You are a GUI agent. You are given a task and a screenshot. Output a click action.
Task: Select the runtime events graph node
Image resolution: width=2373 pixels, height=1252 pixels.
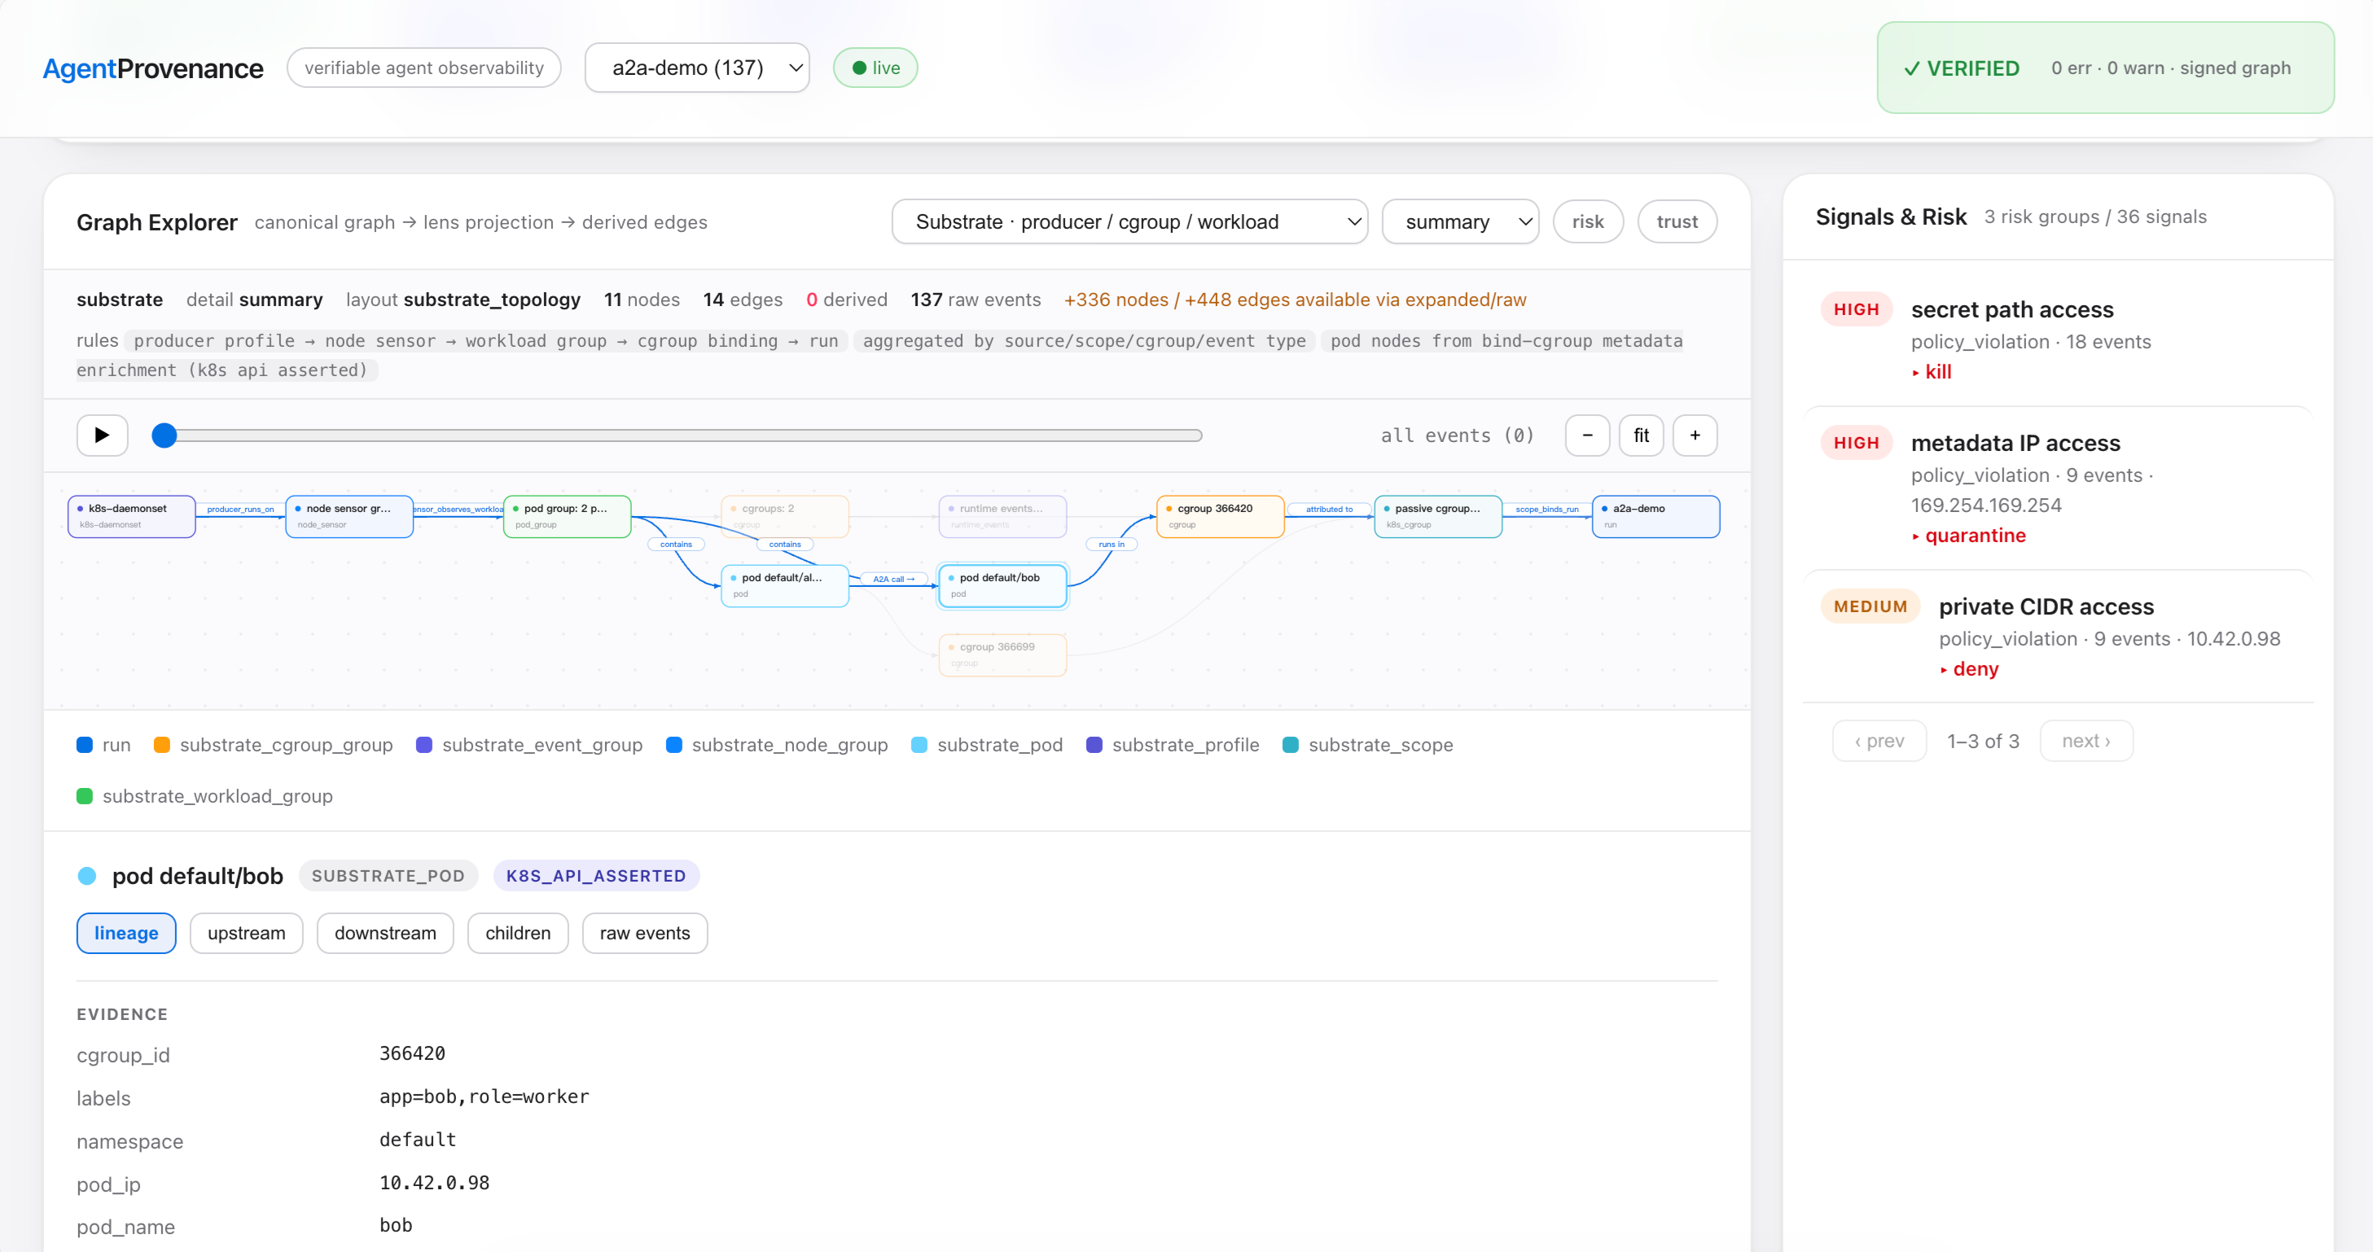(x=1002, y=516)
